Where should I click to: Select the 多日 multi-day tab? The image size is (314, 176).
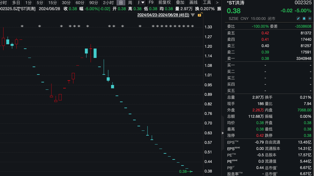16,3
